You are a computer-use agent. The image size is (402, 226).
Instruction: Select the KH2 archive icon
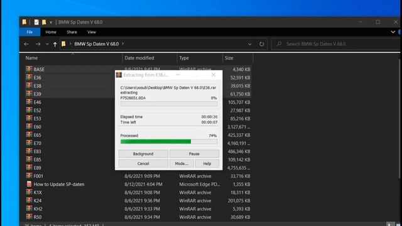coord(30,208)
